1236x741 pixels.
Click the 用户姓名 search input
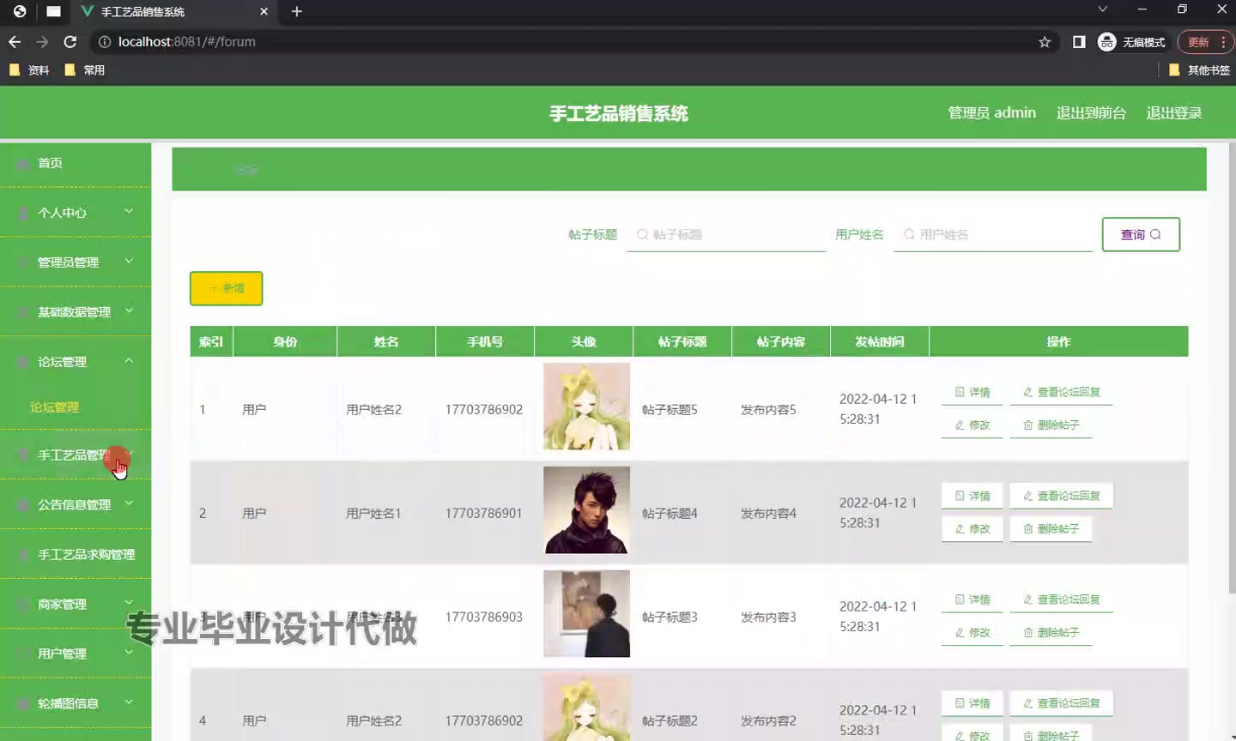click(x=993, y=234)
